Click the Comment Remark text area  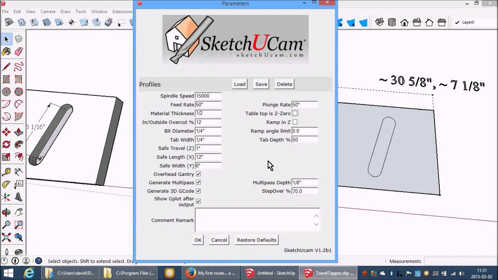click(257, 220)
